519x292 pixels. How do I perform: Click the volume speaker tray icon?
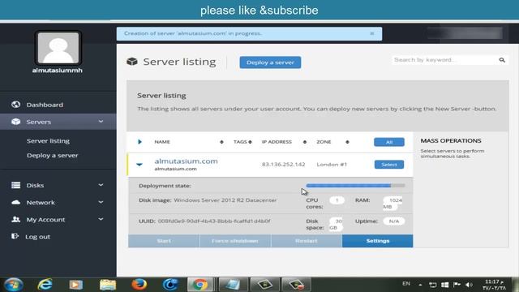[469, 285]
